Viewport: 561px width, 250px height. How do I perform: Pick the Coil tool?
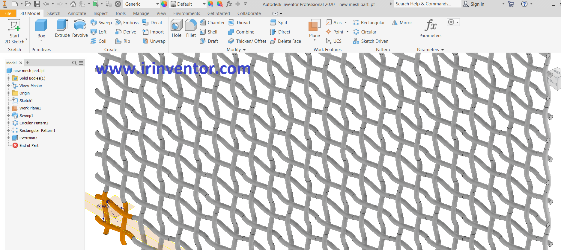pos(99,41)
